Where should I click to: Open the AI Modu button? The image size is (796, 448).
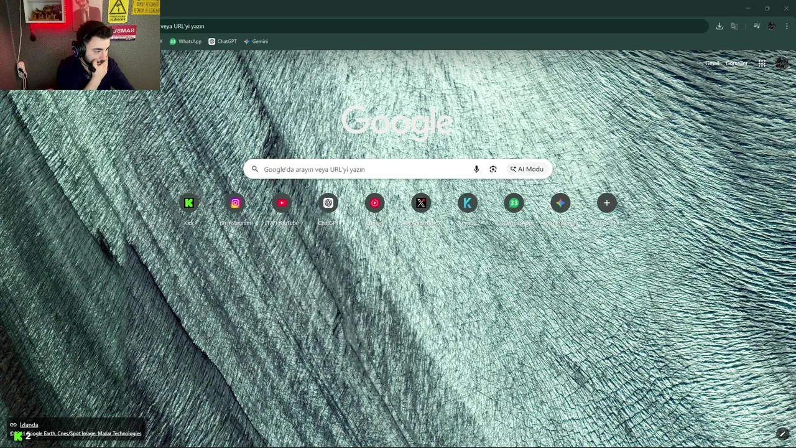(x=527, y=169)
